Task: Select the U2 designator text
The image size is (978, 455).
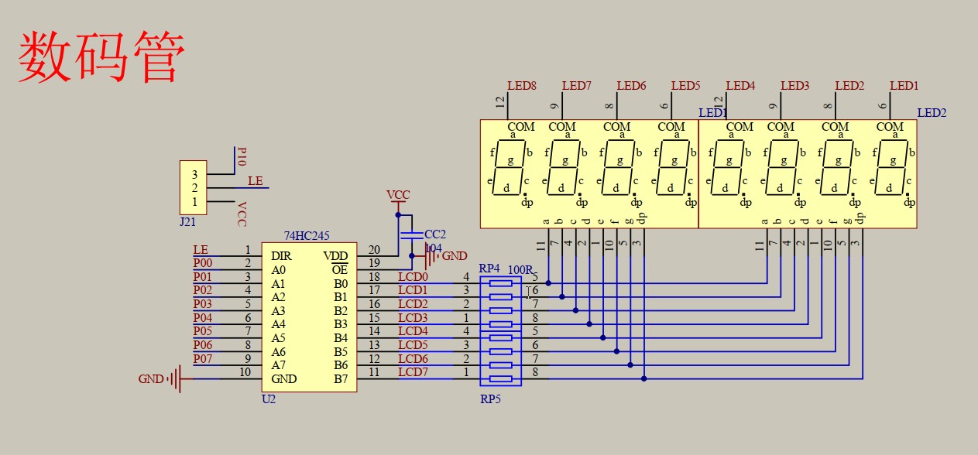Action: pyautogui.click(x=269, y=399)
